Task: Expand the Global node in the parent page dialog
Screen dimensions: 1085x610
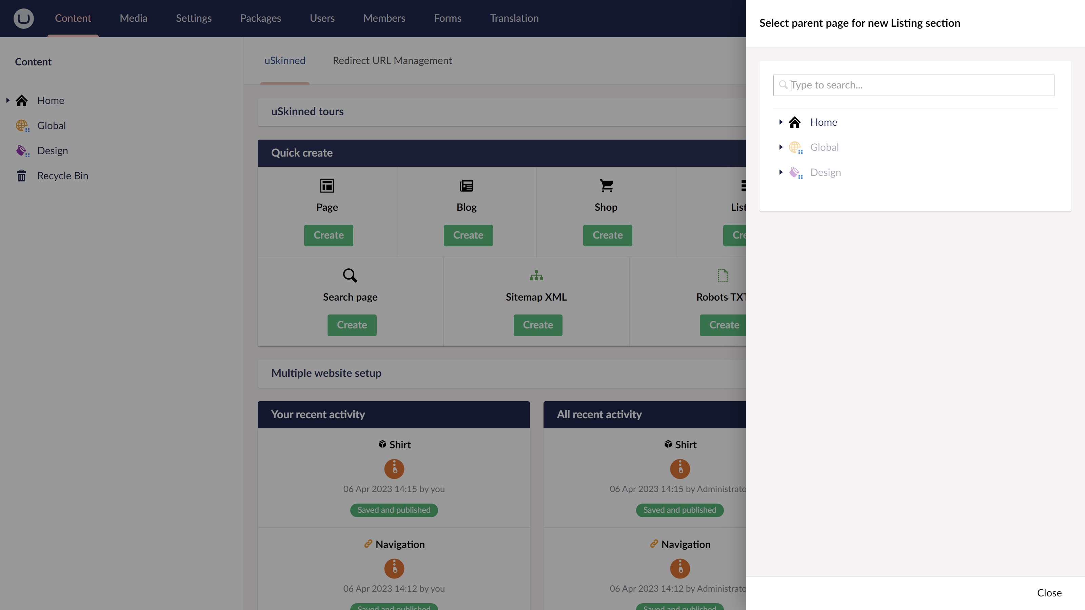Action: click(x=780, y=147)
